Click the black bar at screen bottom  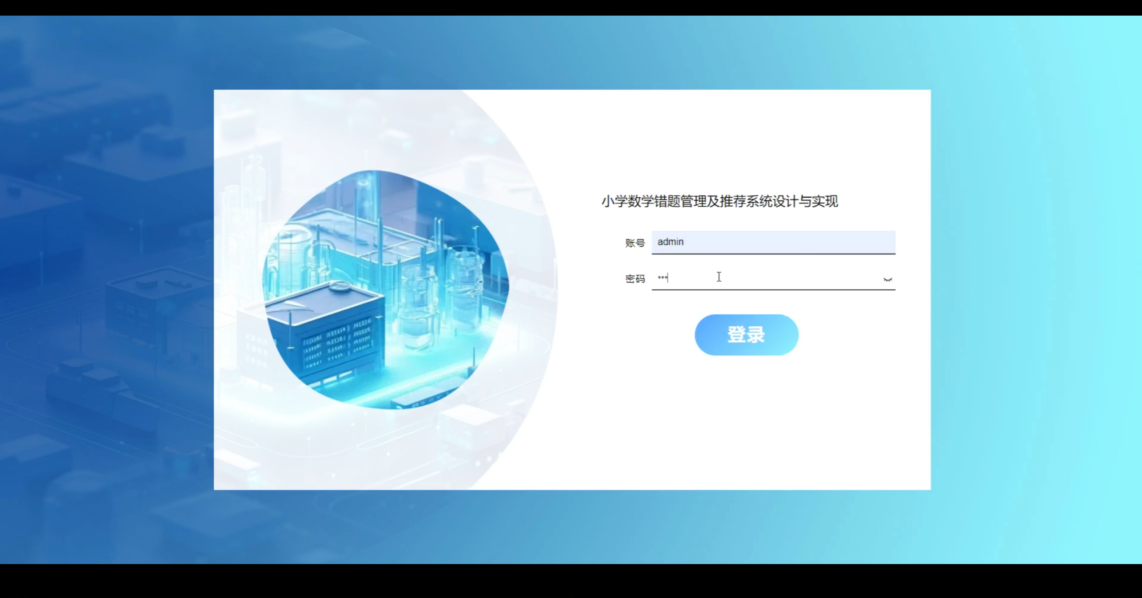[571, 581]
